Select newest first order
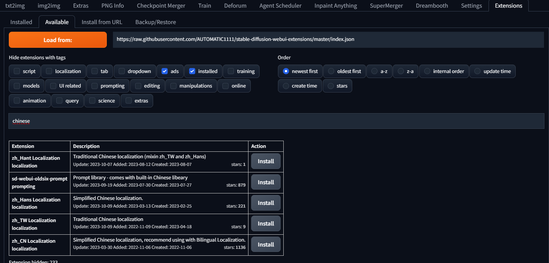 [x=286, y=71]
